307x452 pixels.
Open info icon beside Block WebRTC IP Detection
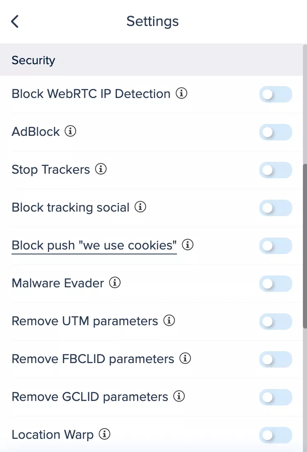pos(181,94)
